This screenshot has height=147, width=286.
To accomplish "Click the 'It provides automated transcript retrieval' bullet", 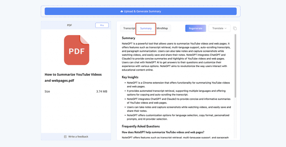I will [x=176, y=93].
